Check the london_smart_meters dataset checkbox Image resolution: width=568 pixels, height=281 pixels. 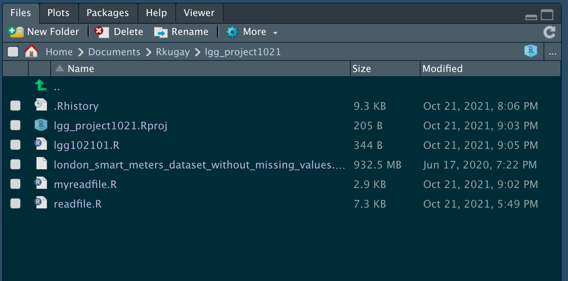[x=15, y=164]
